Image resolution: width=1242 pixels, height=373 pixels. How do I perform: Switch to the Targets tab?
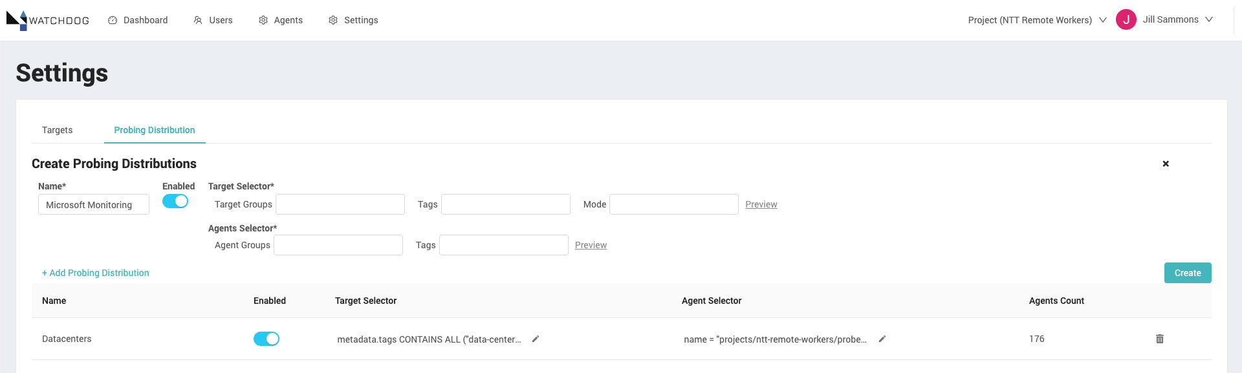pyautogui.click(x=58, y=130)
